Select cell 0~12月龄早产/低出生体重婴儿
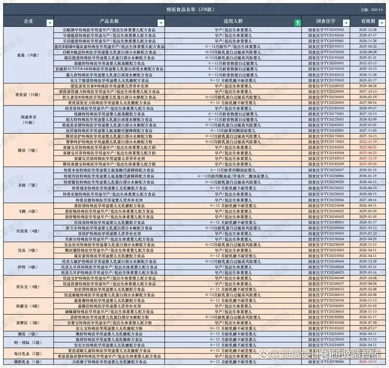Image resolution: width=389 pixels, height=368 pixels. click(x=233, y=47)
